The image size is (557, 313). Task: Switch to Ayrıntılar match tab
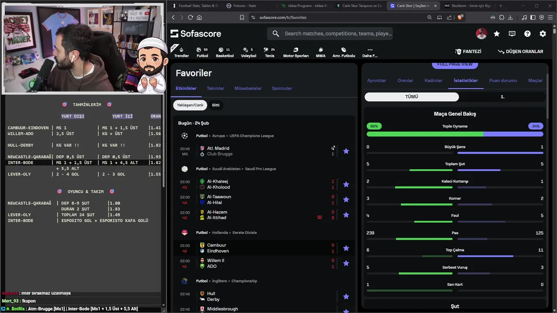(376, 80)
